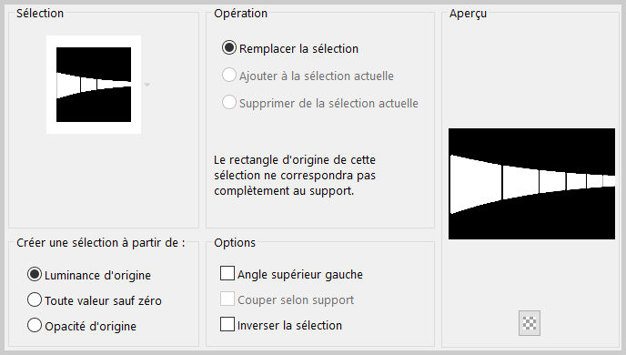Click the Aperçu preview image

(x=531, y=184)
